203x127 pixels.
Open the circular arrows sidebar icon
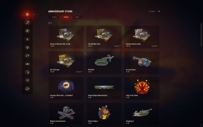click(x=27, y=56)
